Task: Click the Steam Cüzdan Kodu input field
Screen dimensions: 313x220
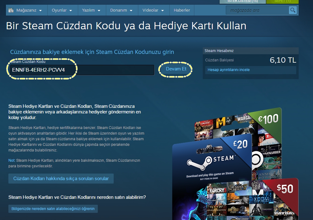Action: (82, 70)
